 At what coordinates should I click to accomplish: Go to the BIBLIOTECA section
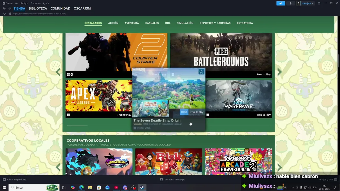[38, 8]
